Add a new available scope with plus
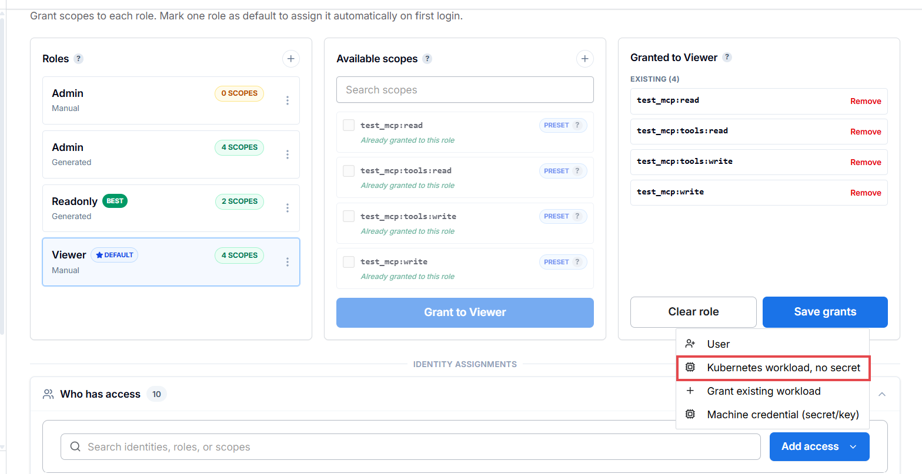Viewport: 922px width, 474px height. coord(584,59)
